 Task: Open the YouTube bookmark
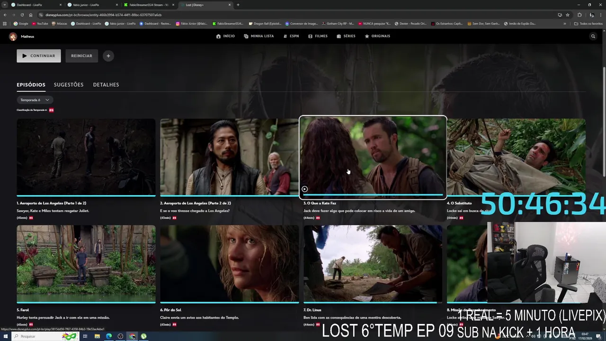click(40, 23)
